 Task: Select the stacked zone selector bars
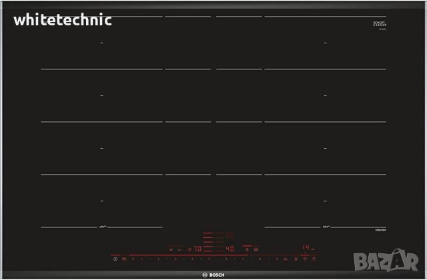(208, 243)
